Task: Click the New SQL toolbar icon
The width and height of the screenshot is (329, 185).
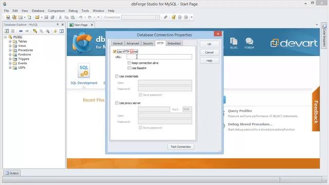Action: [8, 17]
